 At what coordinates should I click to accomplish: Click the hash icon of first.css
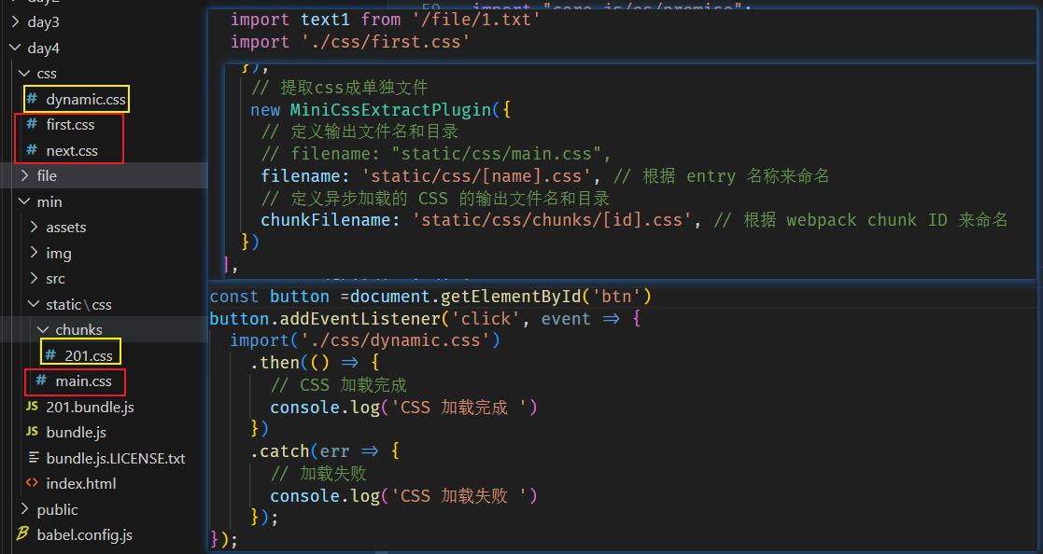tap(33, 125)
